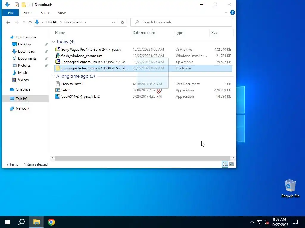The width and height of the screenshot is (305, 228).
Task: Select the Sony Vegas Pro 14.0 Build 244 + patch filename
Action: [x=91, y=50]
